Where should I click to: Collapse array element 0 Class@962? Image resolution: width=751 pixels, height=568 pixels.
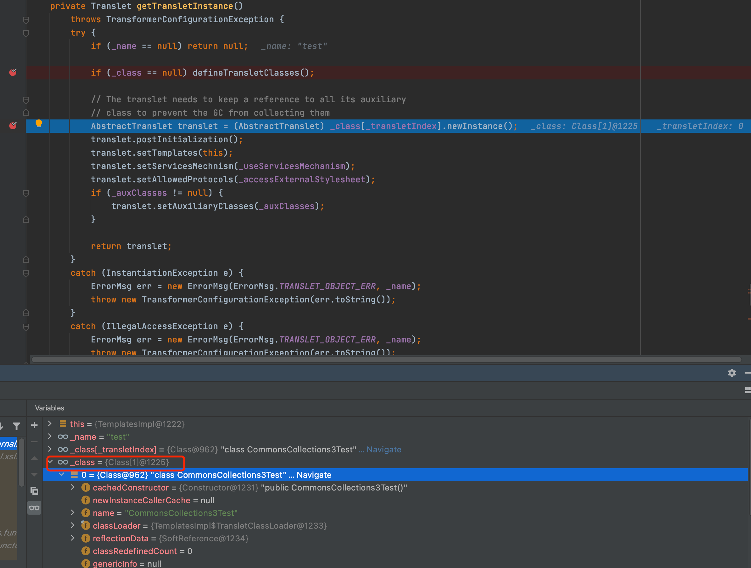(x=61, y=474)
